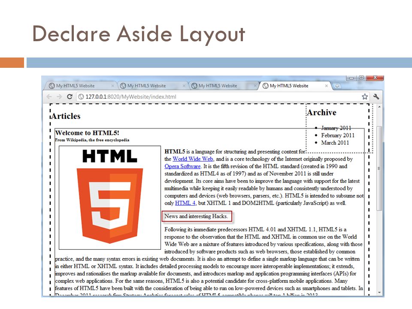Click the address bar showing 127.0.0.1:8020/MyWebsite/index.html

[223, 97]
